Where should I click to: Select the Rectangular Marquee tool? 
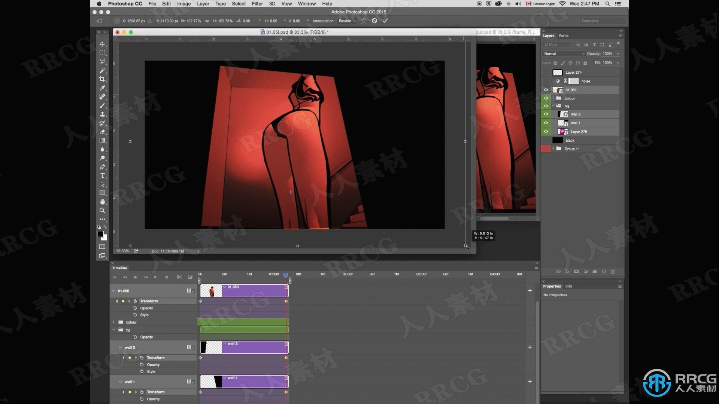coord(102,53)
